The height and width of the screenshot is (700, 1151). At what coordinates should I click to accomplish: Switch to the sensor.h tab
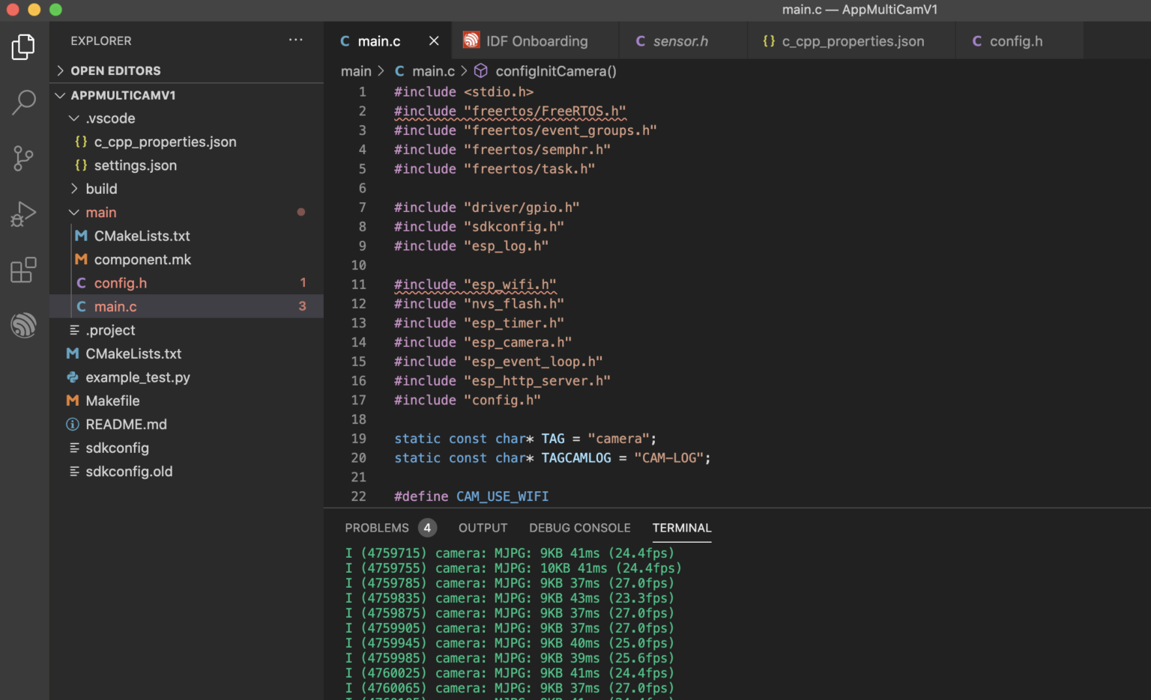(680, 41)
